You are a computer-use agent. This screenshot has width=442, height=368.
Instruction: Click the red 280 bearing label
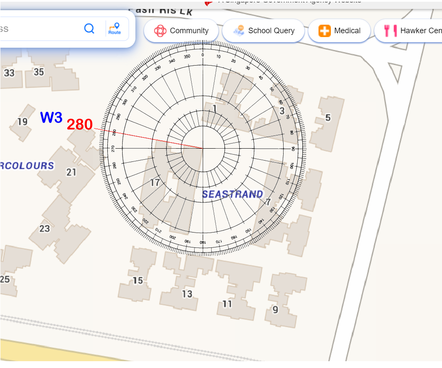click(x=80, y=124)
